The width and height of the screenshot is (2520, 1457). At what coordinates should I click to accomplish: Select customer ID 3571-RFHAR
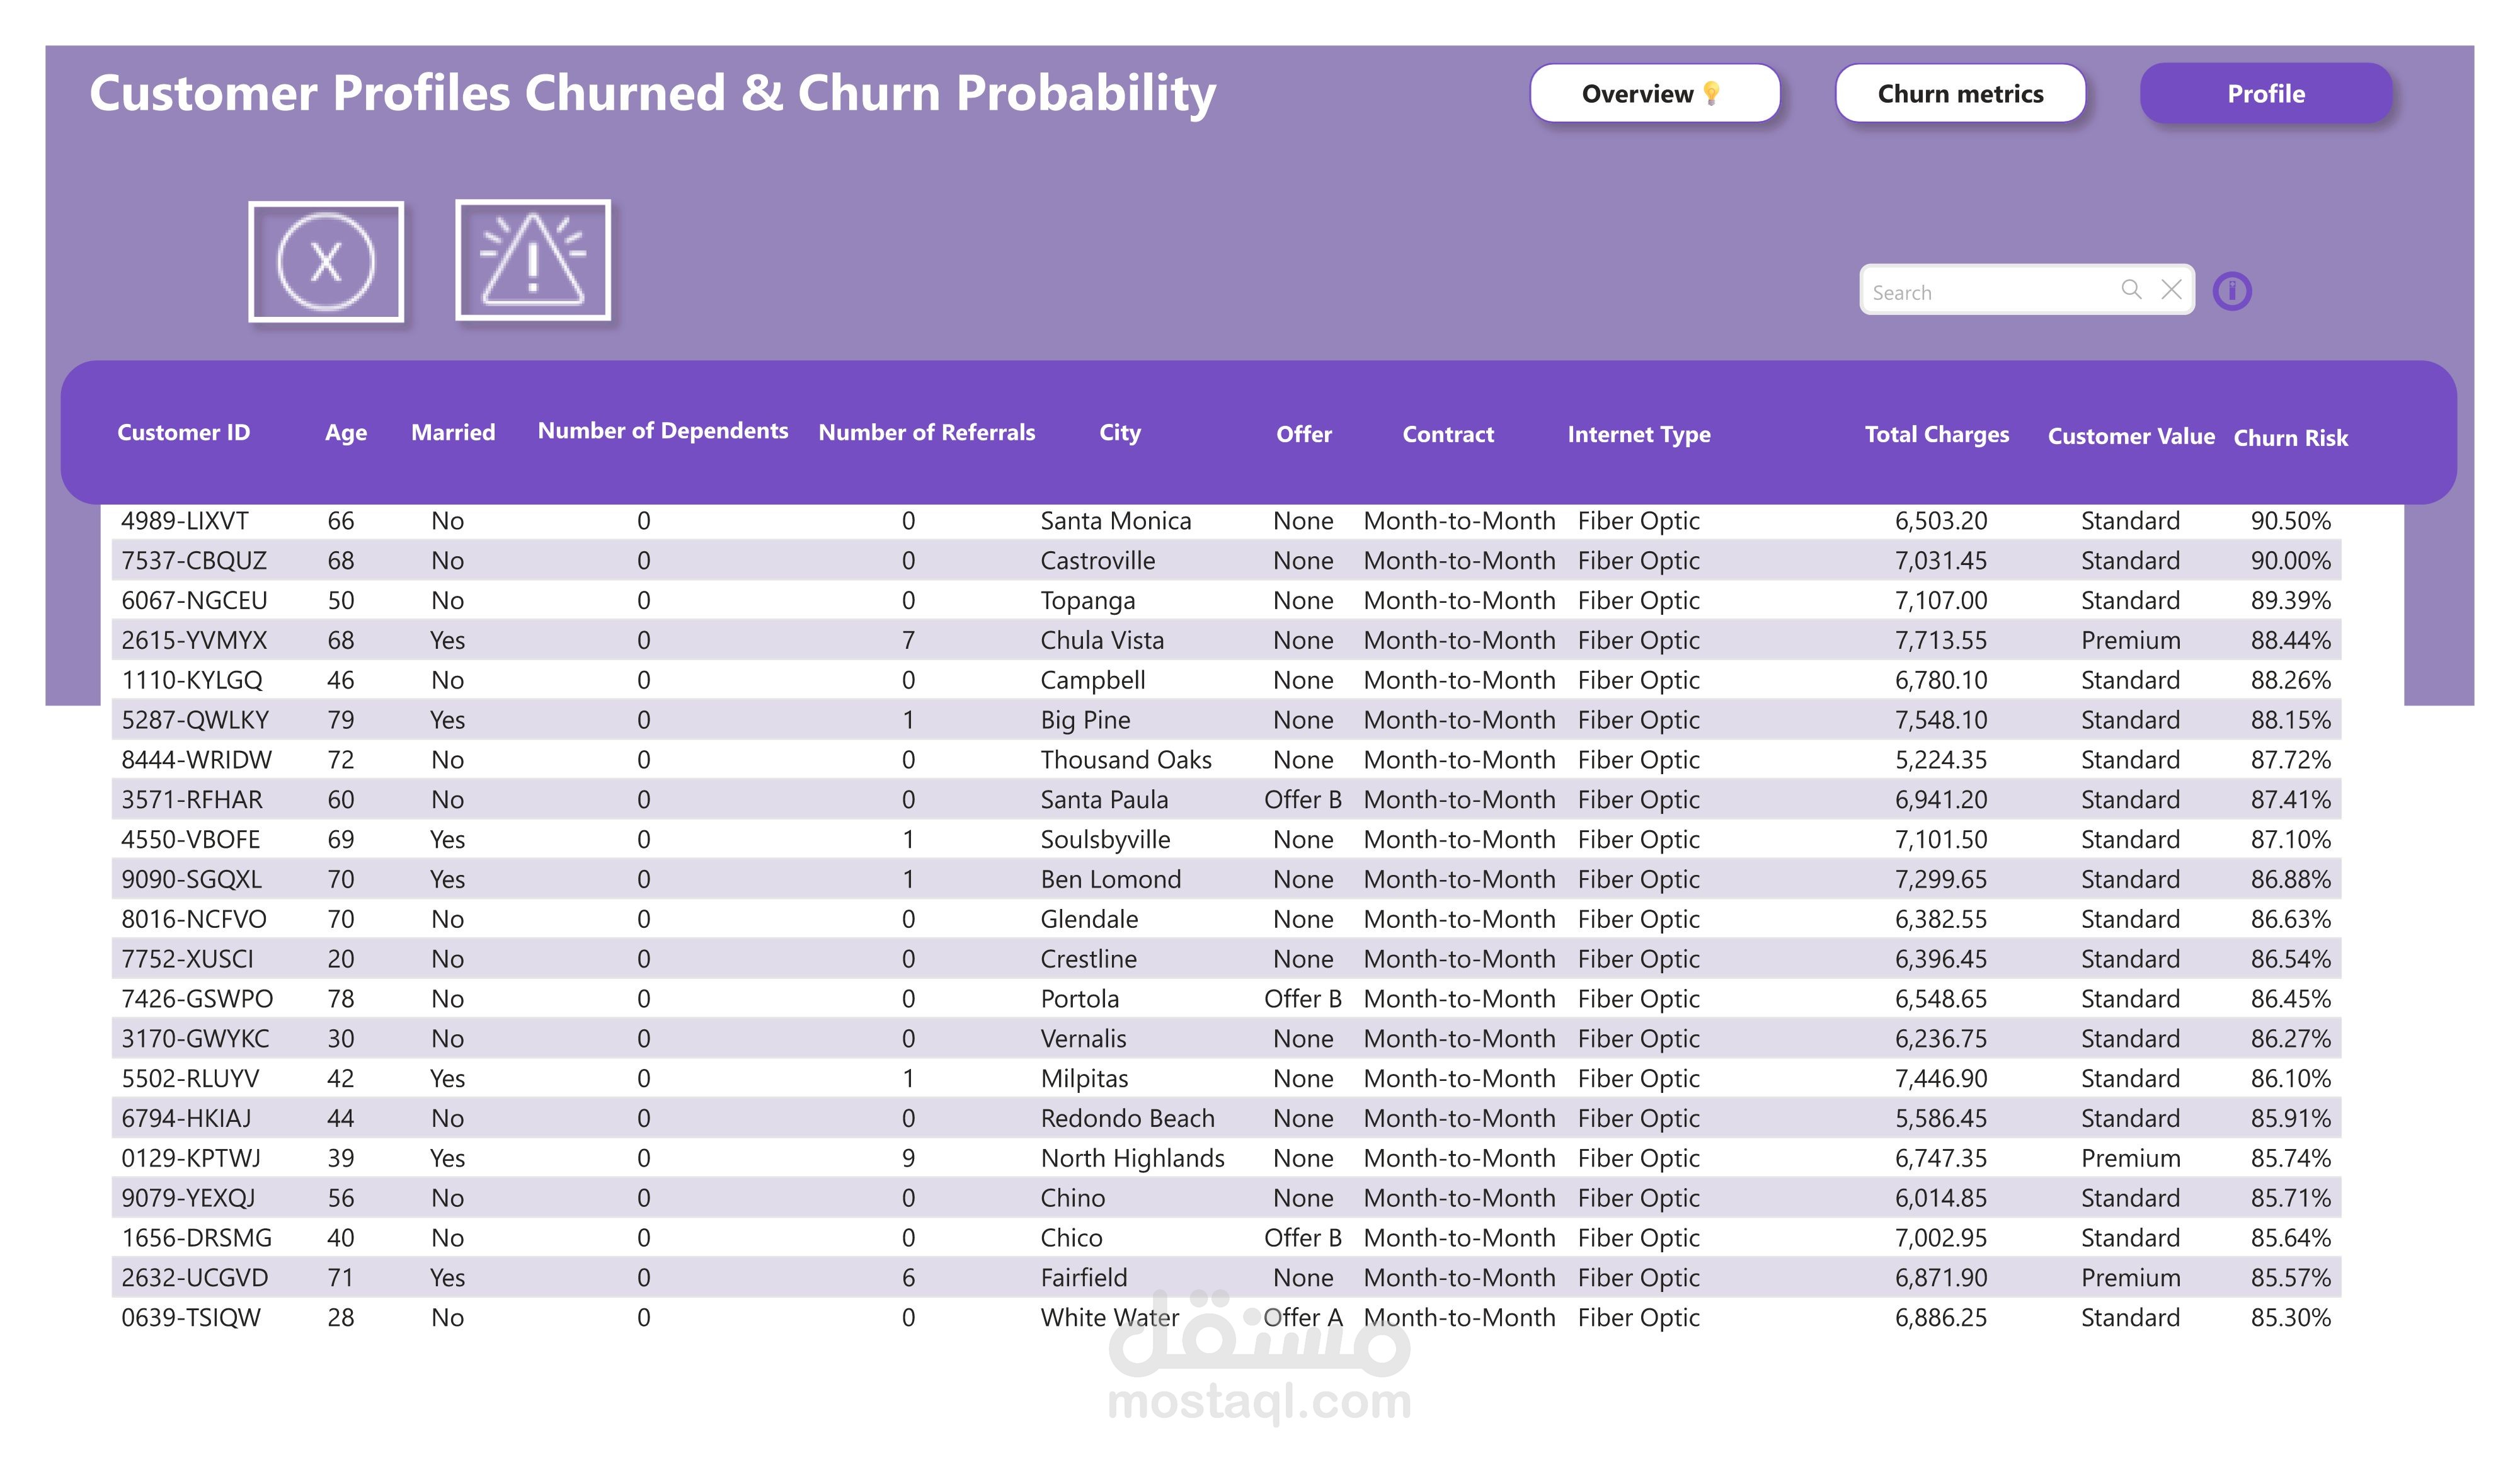pos(192,800)
